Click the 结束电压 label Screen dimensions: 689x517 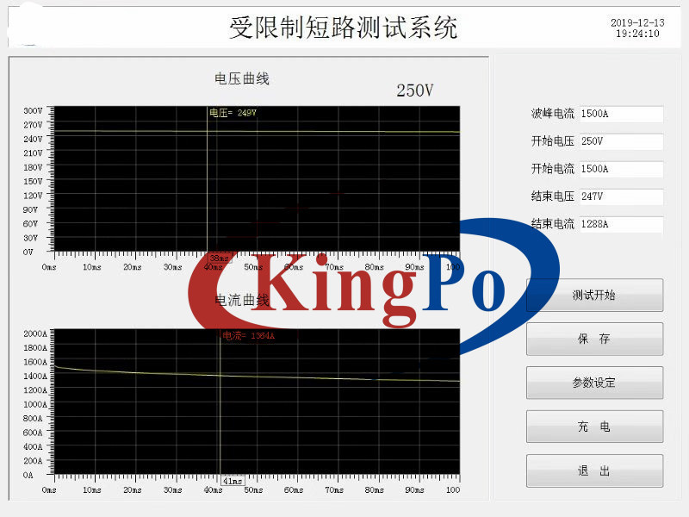pos(553,196)
